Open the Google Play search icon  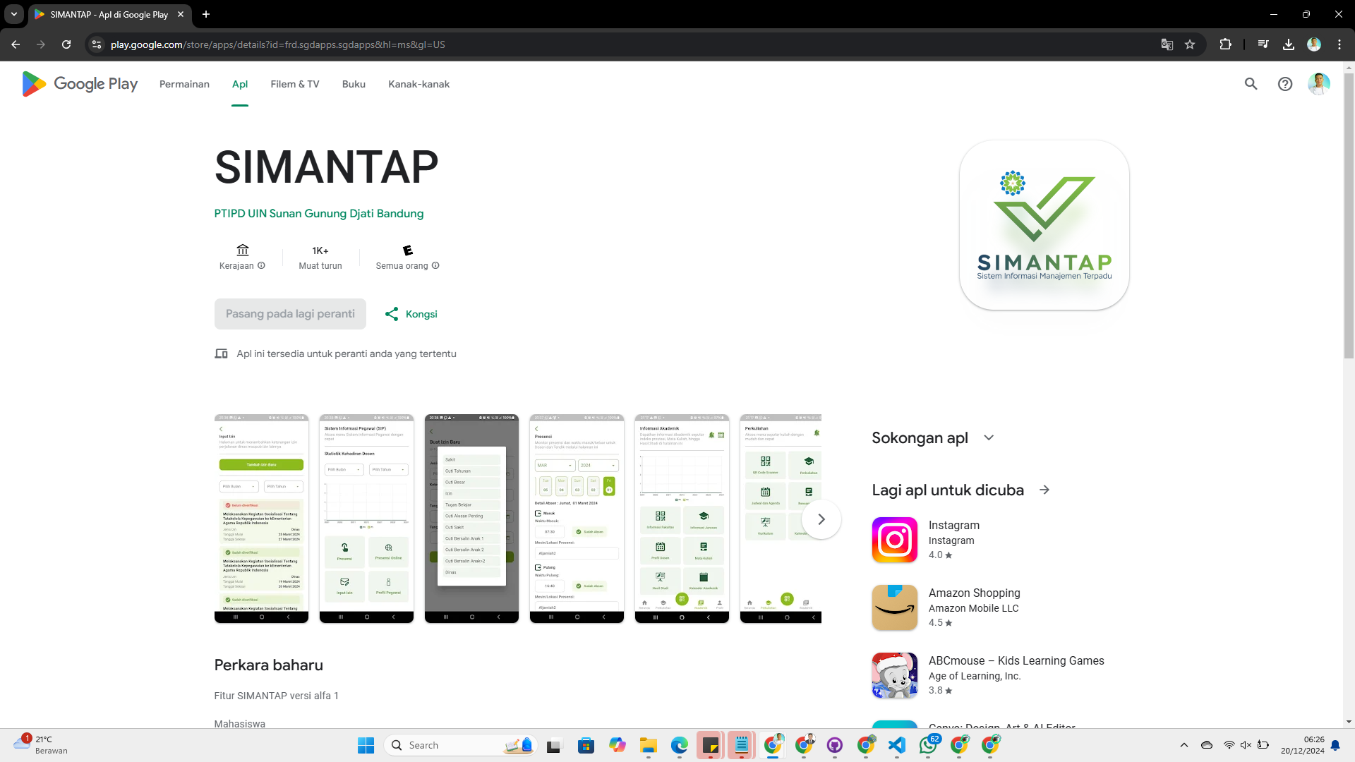tap(1251, 84)
